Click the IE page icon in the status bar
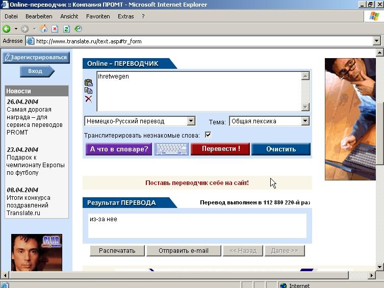The width and height of the screenshot is (384, 288). (x=5, y=285)
